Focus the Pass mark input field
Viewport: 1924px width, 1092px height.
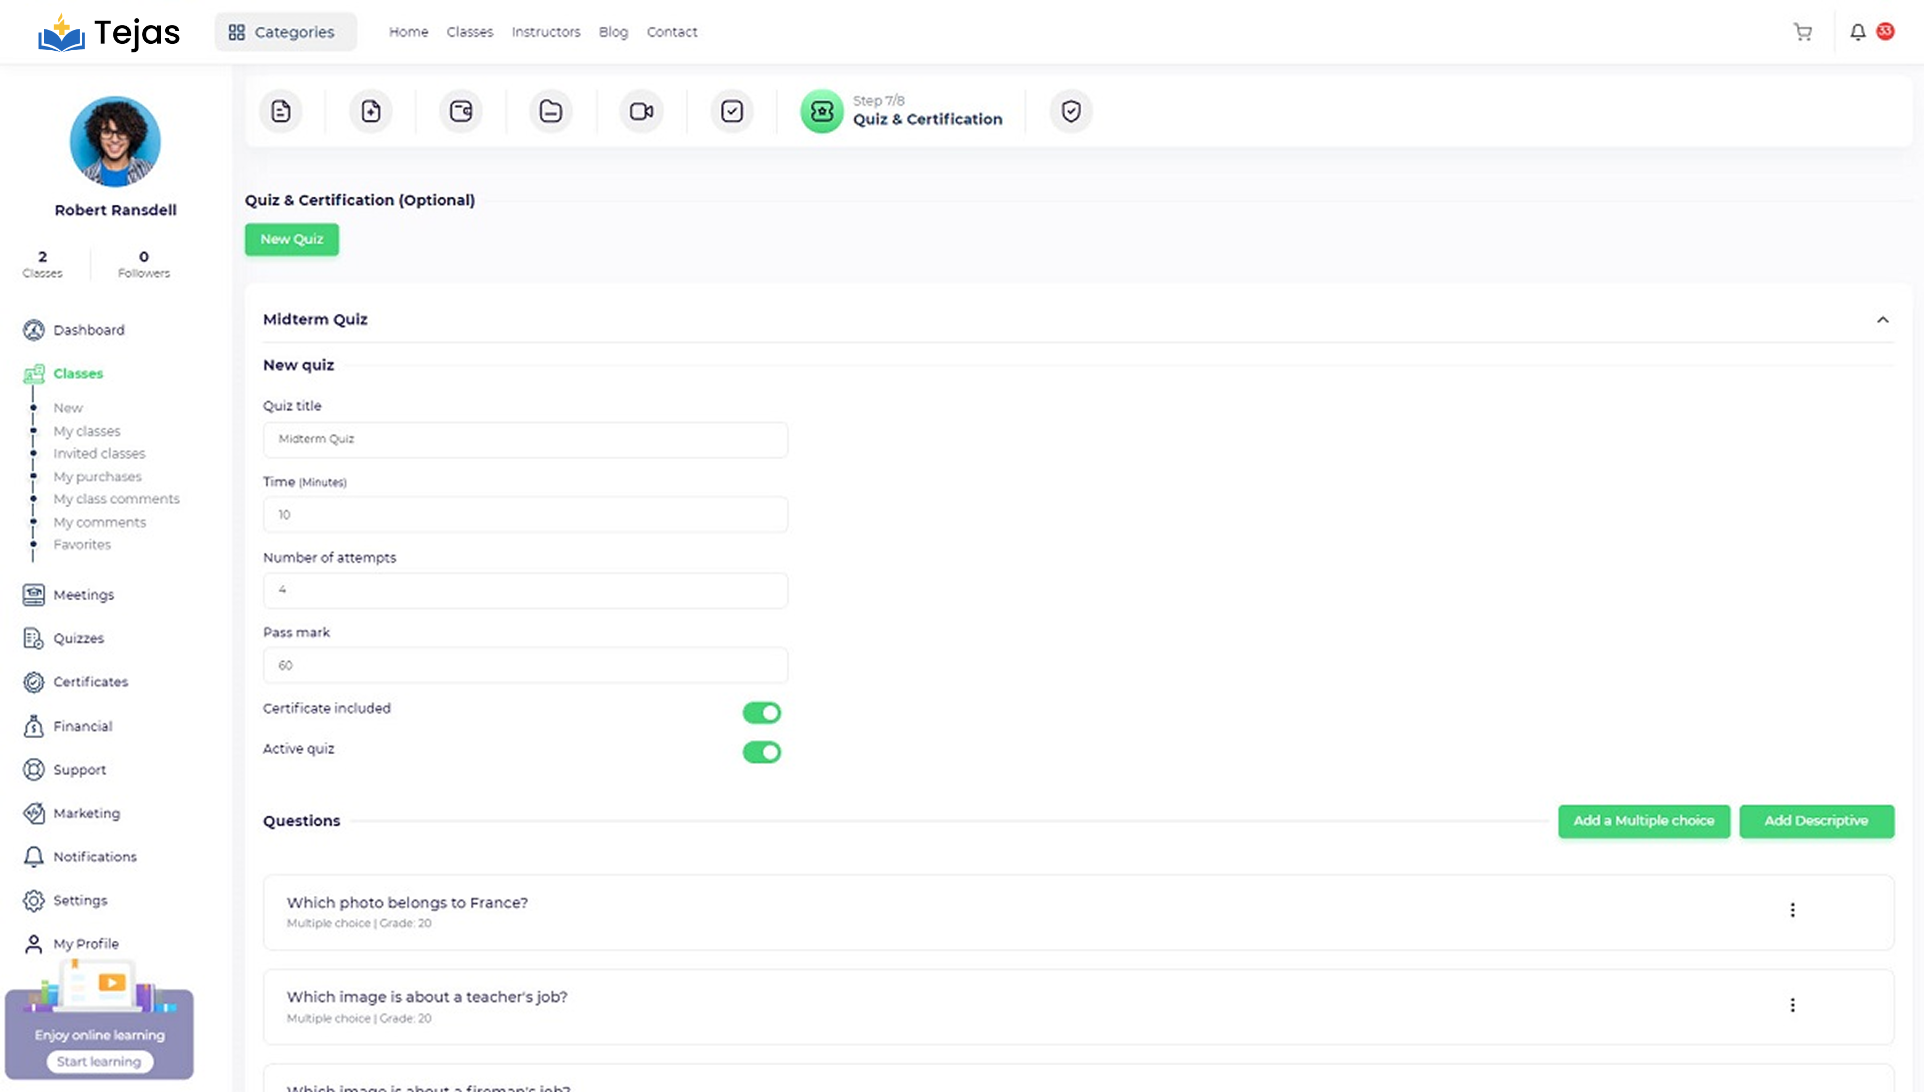525,665
